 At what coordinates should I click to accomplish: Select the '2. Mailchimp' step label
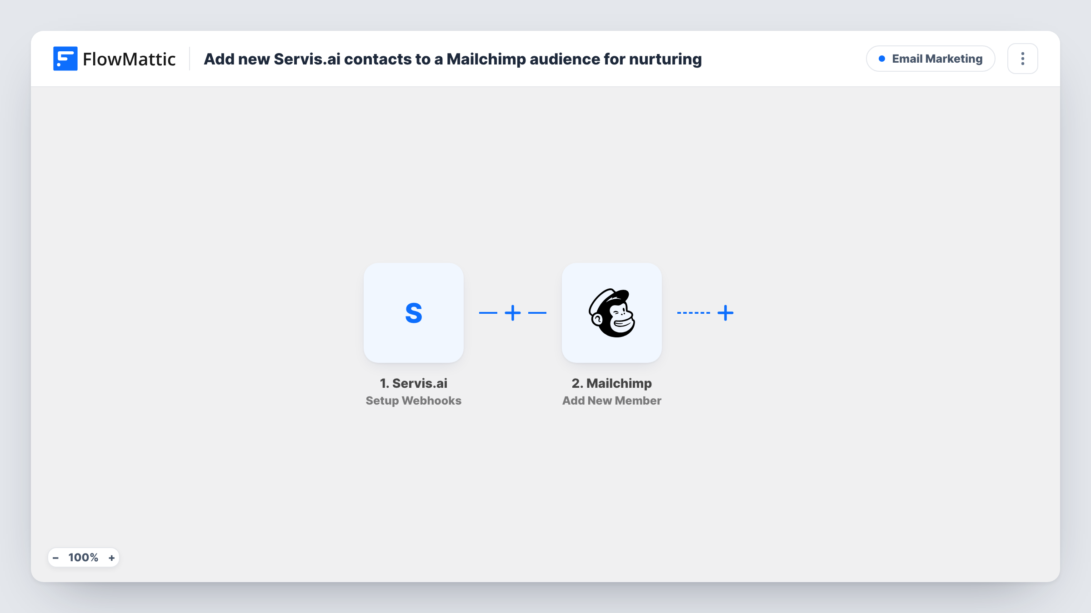[611, 383]
